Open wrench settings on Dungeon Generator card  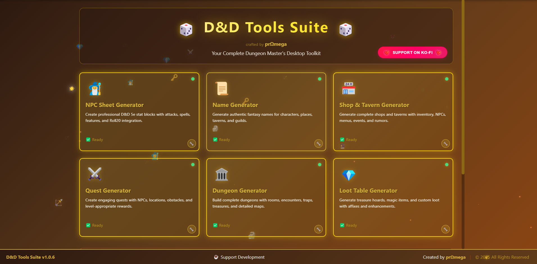(x=319, y=229)
